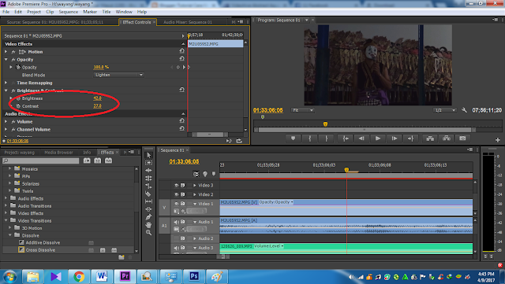Click the Effects search field
This screenshot has height=284, width=505.
40,160
